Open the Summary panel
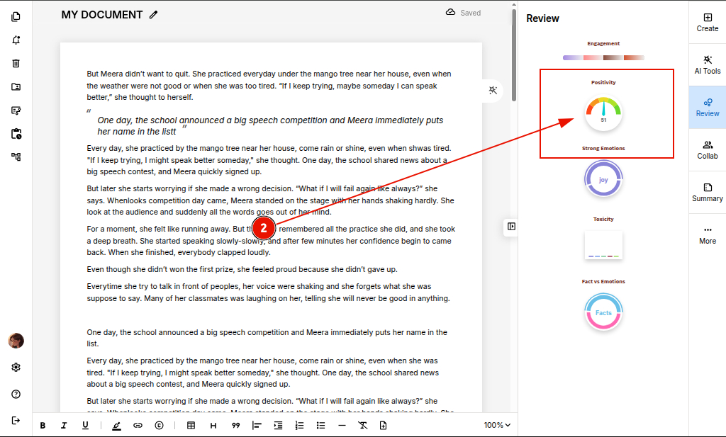The height and width of the screenshot is (437, 726). [707, 192]
